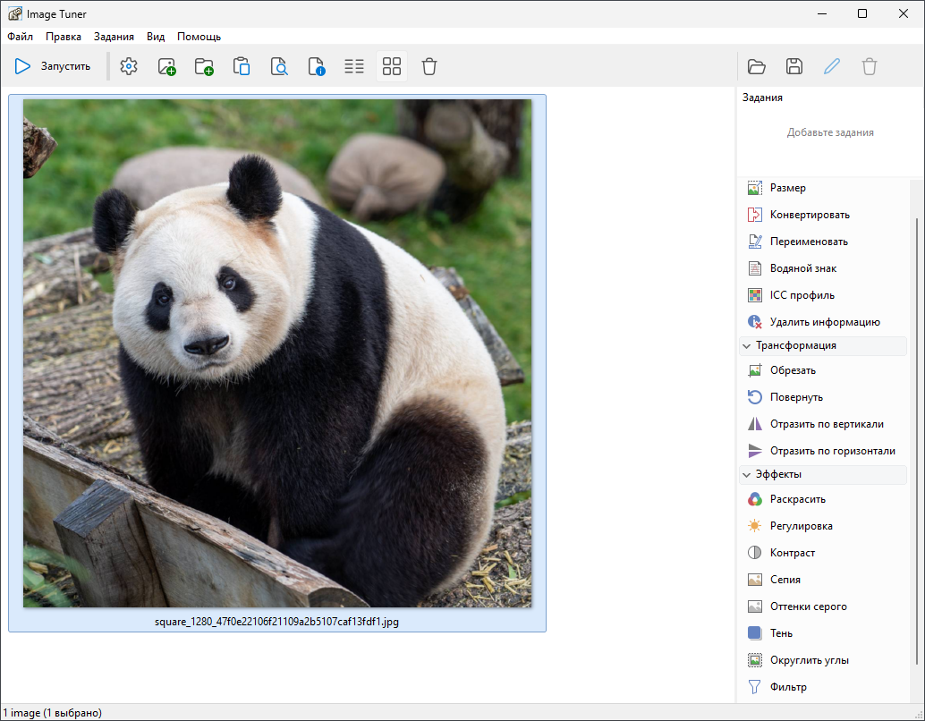Click the save task list floppy icon
The image size is (925, 721).
794,66
